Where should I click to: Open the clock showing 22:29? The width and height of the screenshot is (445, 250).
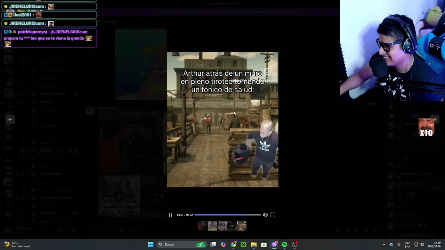point(434,244)
